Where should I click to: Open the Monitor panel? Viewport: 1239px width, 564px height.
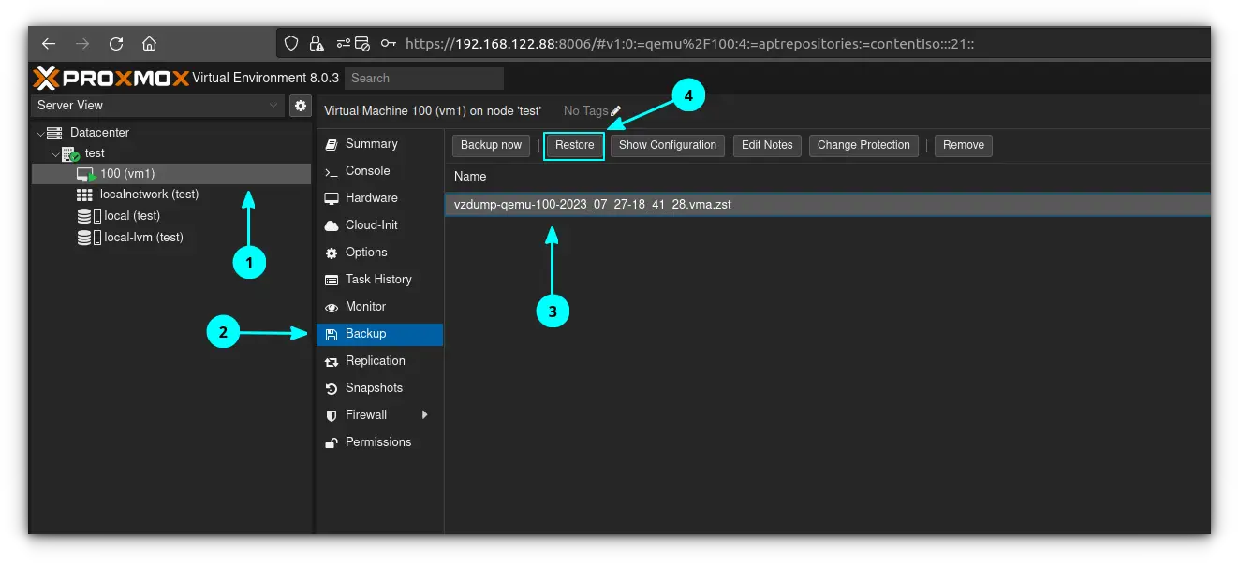(379, 307)
